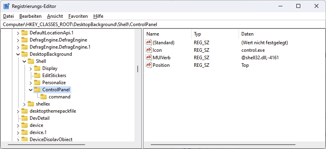
Task: Select the DefragEngine.DefragEngine folder icon
Action: (x=25, y=40)
